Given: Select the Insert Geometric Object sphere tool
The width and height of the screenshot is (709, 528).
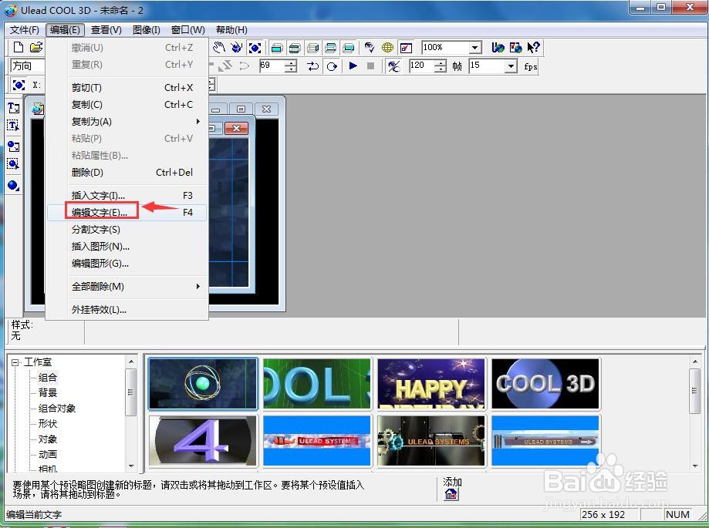Looking at the screenshot, I should pos(14,185).
